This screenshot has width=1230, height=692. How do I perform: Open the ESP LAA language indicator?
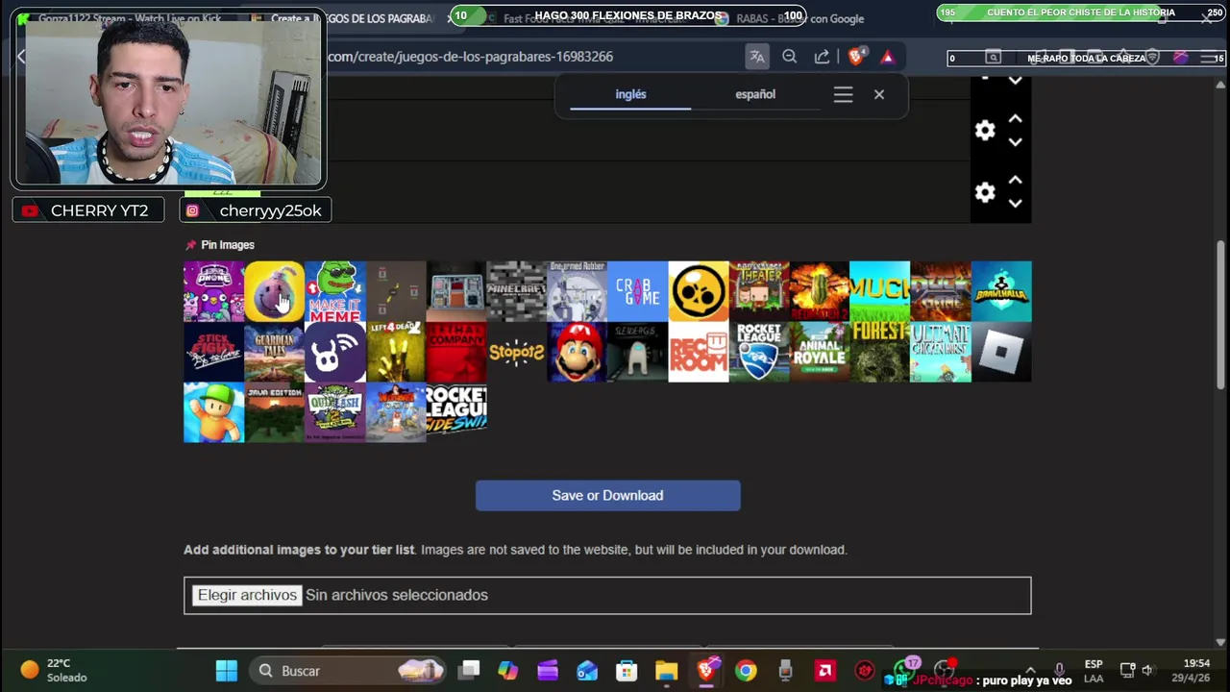tap(1094, 671)
